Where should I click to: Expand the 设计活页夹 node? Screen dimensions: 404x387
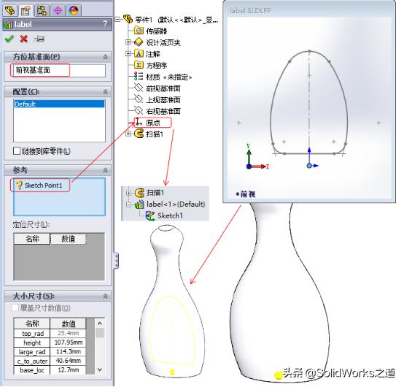(x=128, y=42)
